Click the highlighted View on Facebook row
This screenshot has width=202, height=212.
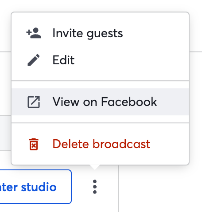[100, 102]
